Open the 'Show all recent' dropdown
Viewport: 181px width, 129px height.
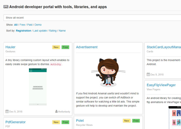(92, 18)
